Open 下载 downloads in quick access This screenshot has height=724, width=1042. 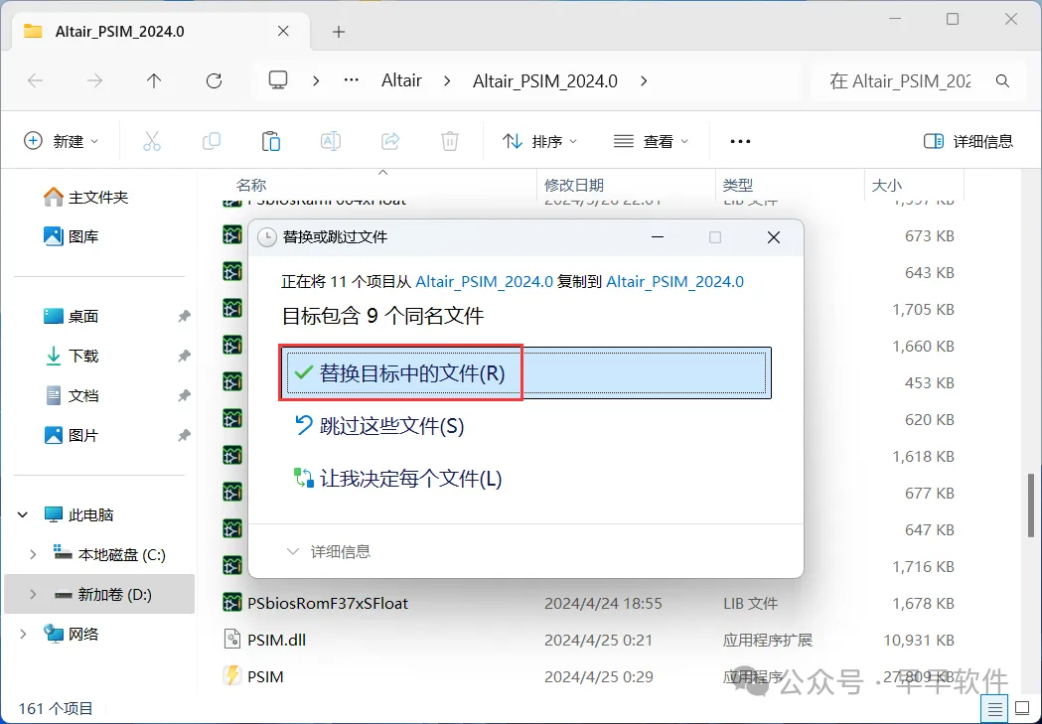point(72,356)
